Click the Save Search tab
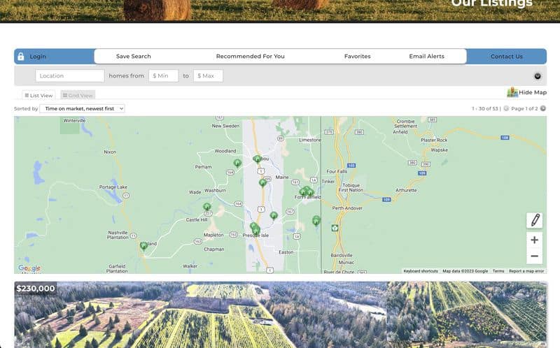The height and width of the screenshot is (348, 560). [x=133, y=57]
